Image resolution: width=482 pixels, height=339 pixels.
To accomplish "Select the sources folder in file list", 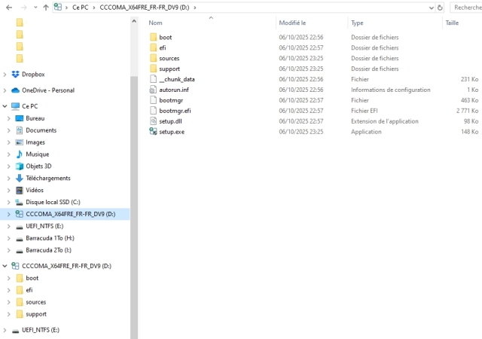I will point(169,58).
